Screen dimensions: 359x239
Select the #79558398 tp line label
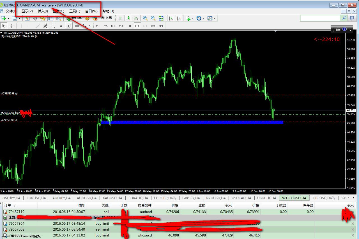pos(9,94)
